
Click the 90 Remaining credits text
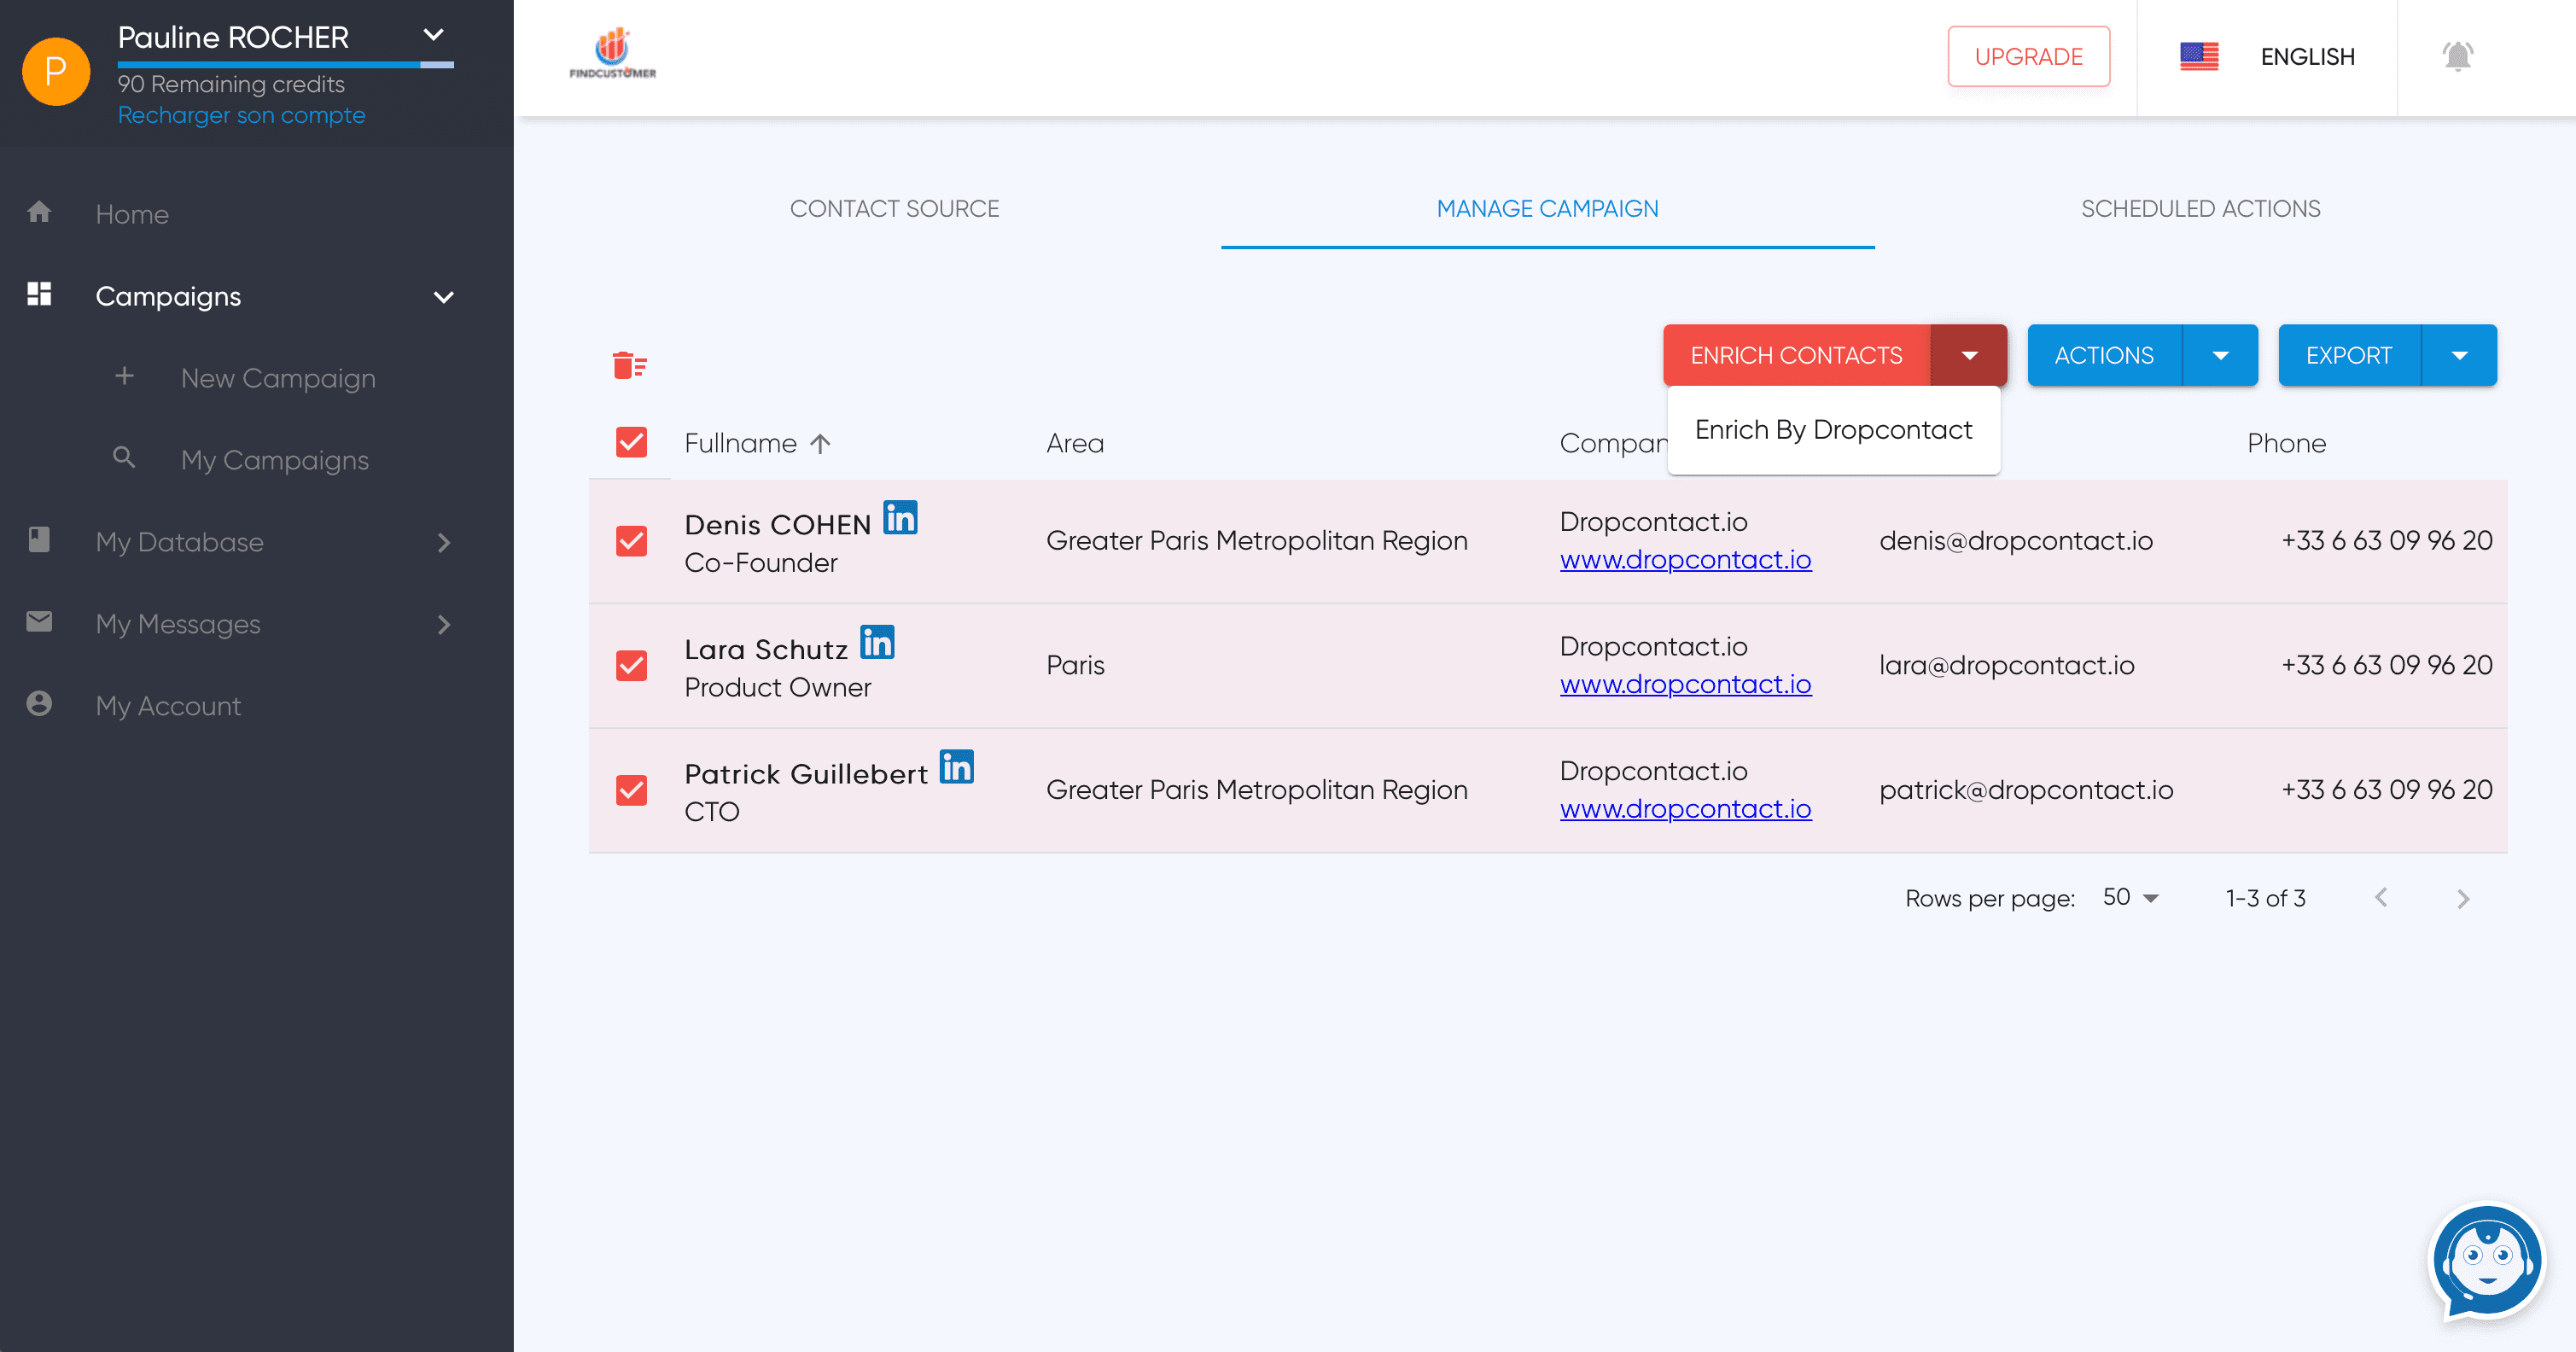tap(231, 84)
